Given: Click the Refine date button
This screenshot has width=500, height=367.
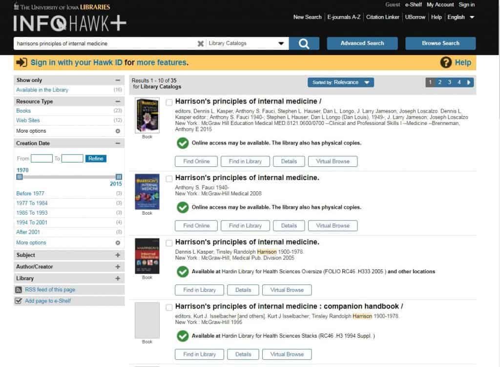Looking at the screenshot, I should click(96, 158).
